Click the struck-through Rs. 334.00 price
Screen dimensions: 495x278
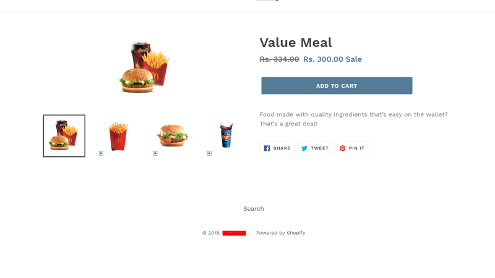(x=279, y=59)
